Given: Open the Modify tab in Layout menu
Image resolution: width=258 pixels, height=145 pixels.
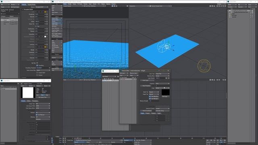Looking at the screenshot, I should coord(69,4).
